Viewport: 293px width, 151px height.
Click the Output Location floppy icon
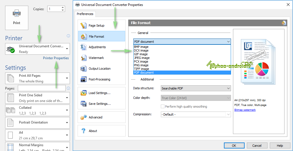[x=84, y=69]
